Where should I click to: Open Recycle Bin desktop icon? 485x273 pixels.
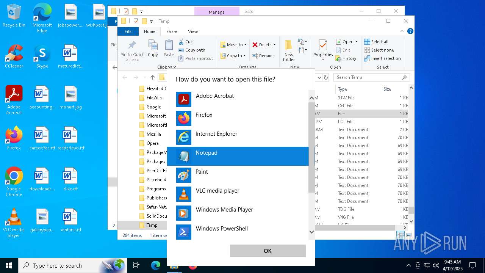(x=14, y=16)
